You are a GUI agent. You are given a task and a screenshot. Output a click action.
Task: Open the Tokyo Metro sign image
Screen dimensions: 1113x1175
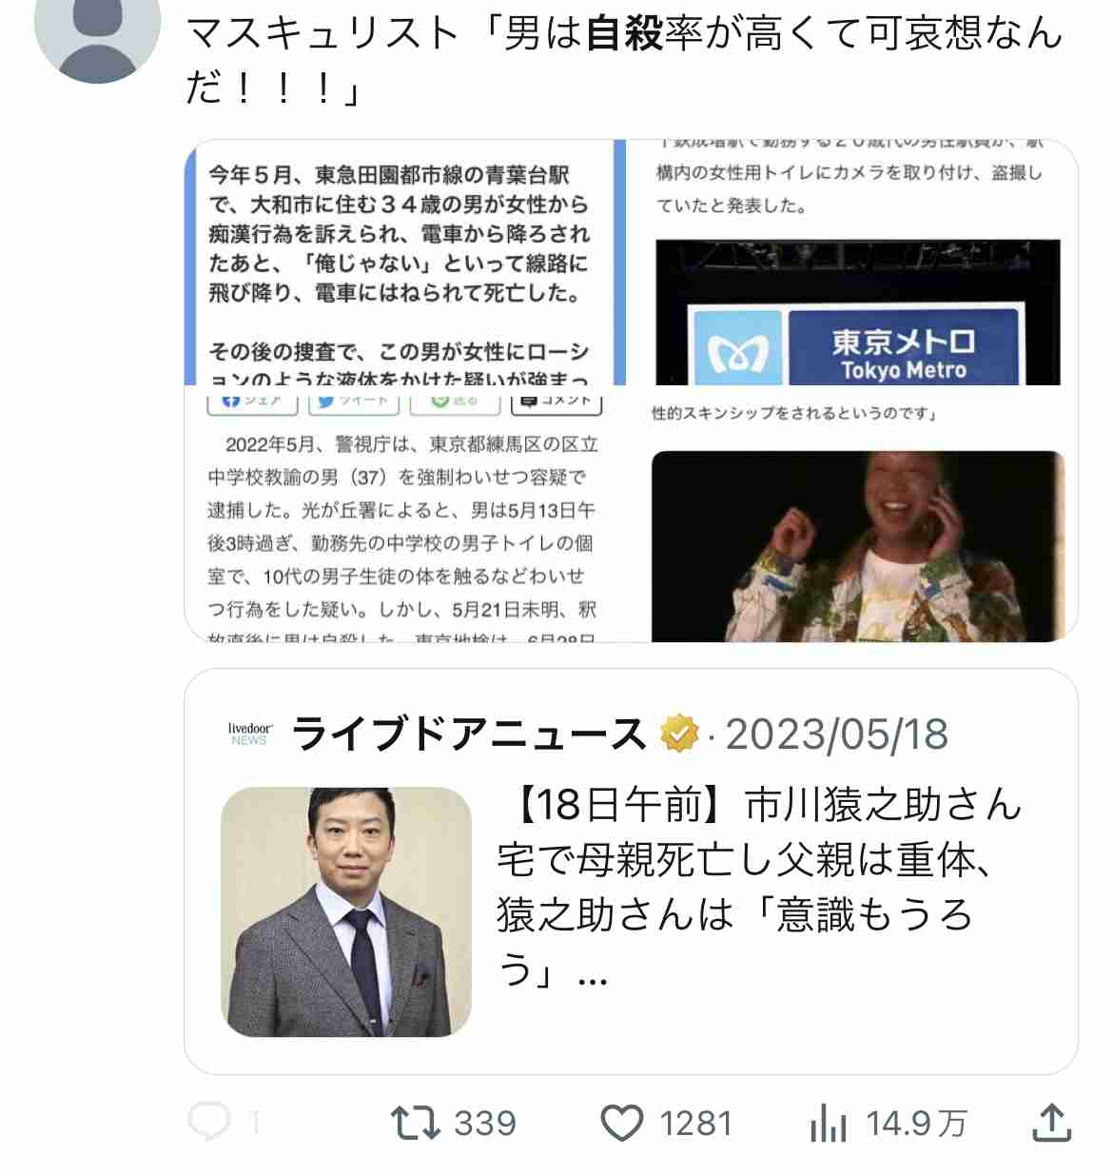coord(857,312)
